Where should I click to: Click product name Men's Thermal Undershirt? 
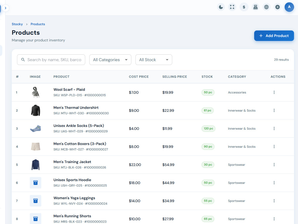pos(76,108)
